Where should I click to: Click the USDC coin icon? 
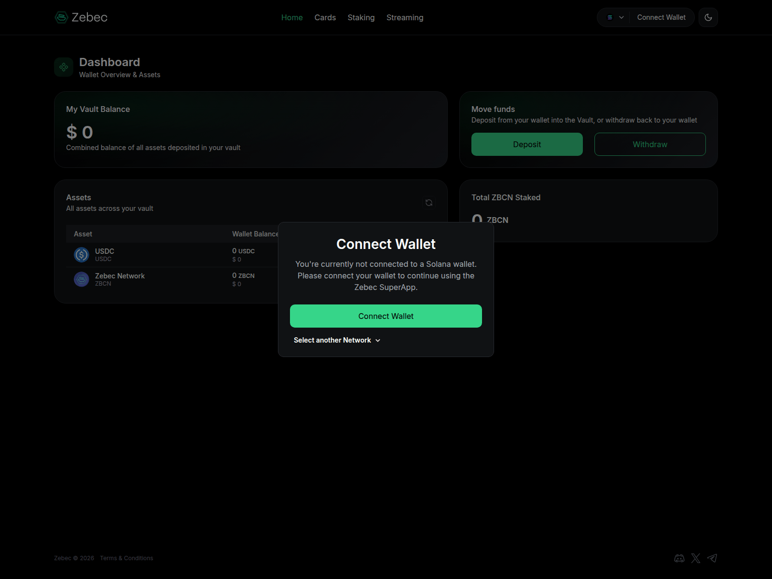click(81, 255)
